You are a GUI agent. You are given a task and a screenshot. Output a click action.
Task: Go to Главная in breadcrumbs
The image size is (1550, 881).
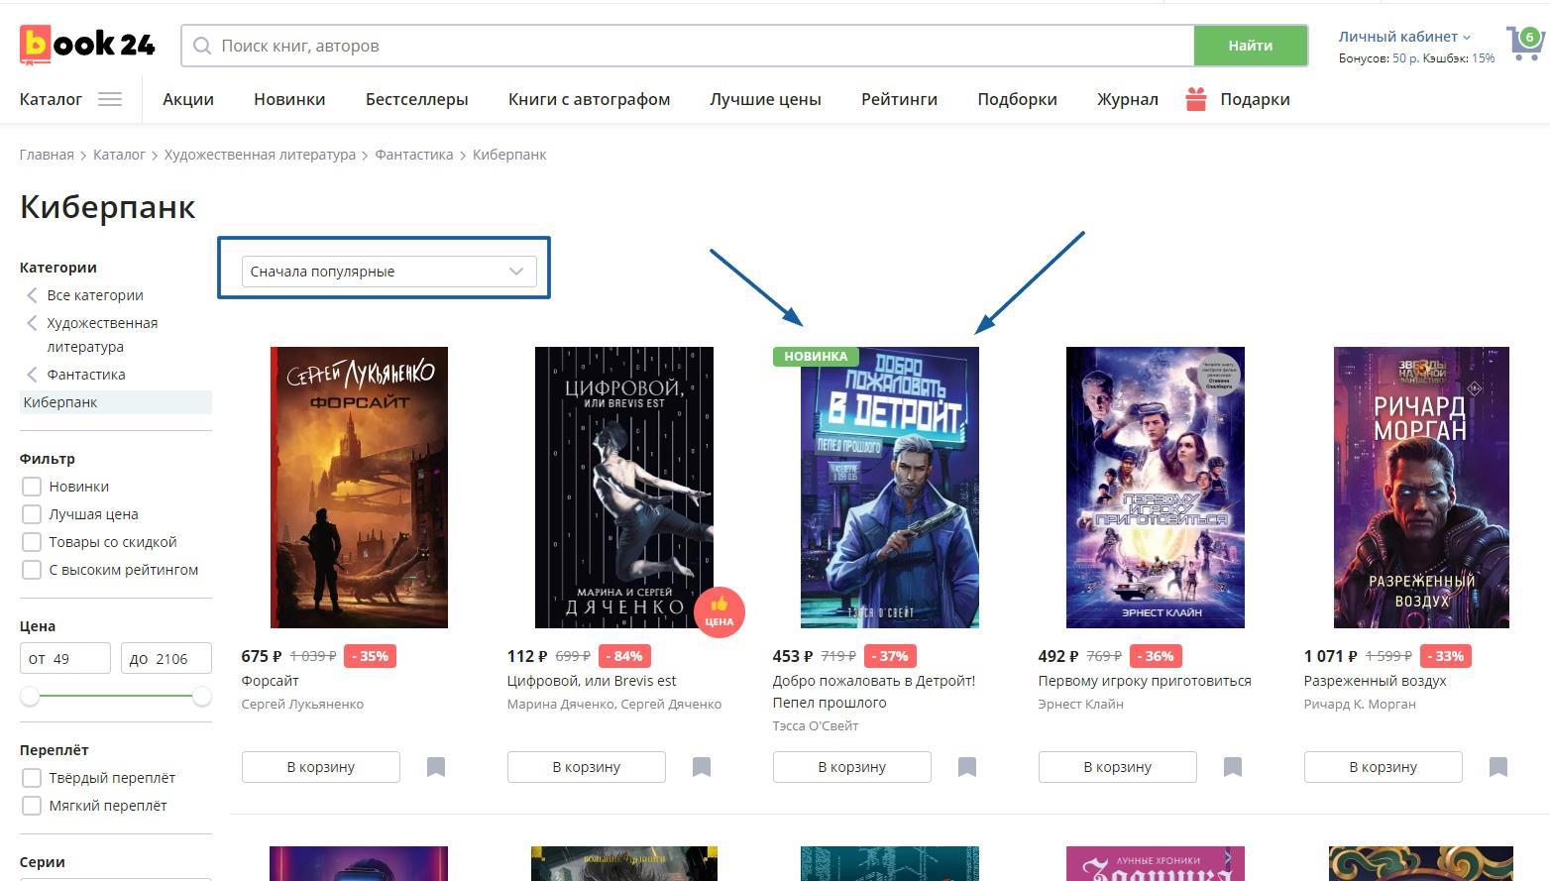(47, 155)
